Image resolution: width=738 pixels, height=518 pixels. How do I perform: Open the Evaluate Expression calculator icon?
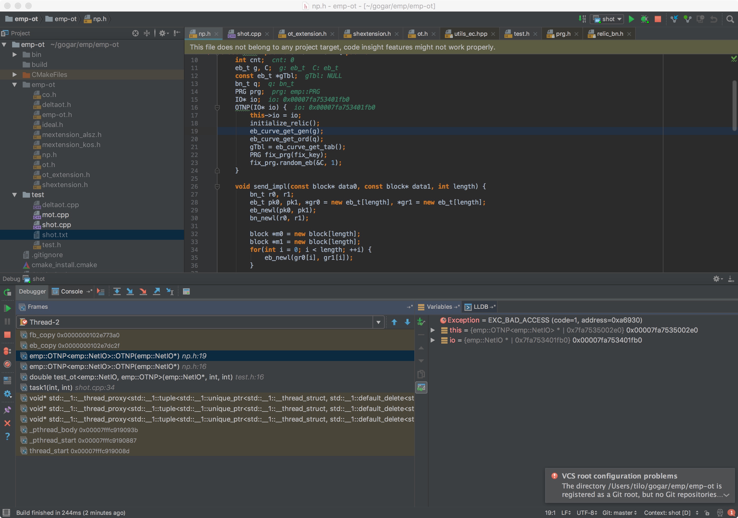click(186, 291)
